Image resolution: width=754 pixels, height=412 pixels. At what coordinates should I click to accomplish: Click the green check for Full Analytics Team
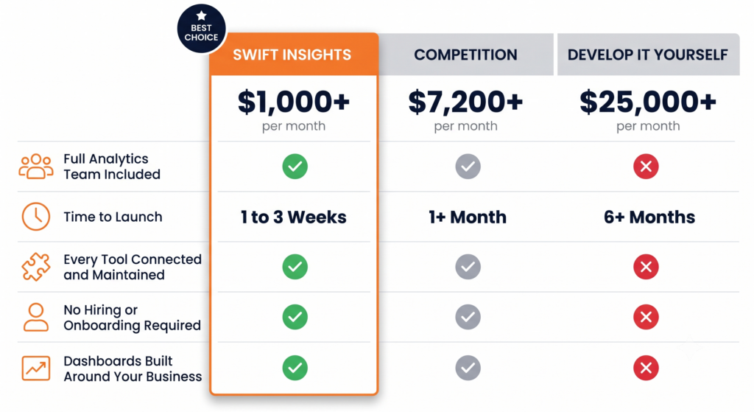(295, 167)
